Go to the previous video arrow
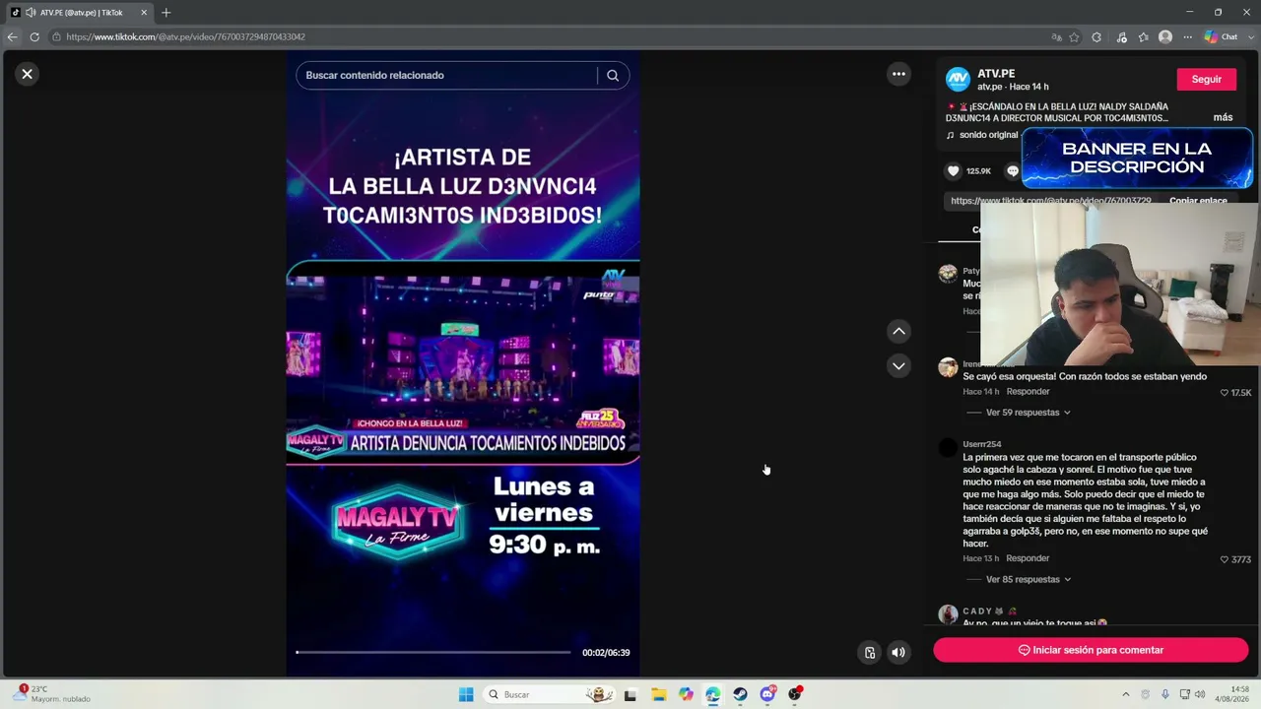Screen dimensions: 1261x709 coord(898,332)
